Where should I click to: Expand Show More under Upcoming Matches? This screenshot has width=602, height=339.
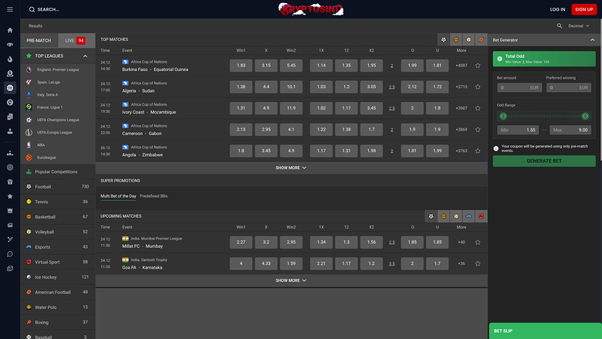291,280
